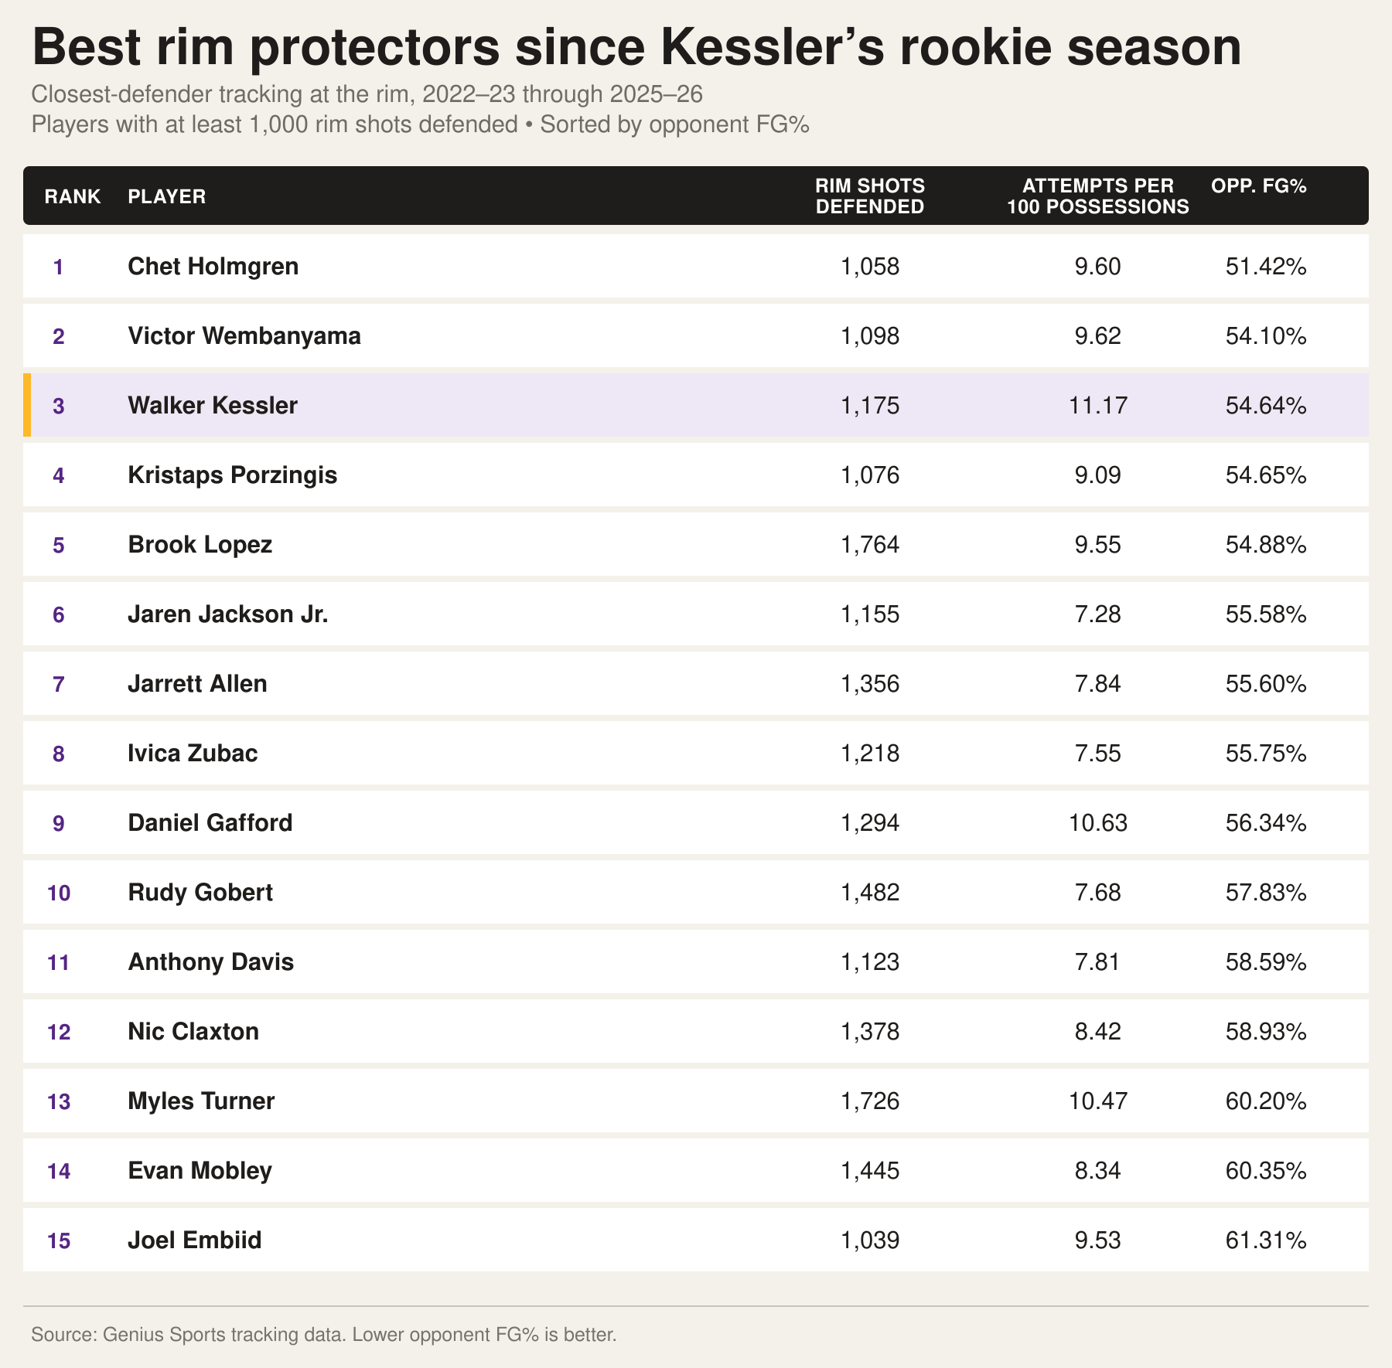1392x1368 pixels.
Task: Select the Rudy Gobert row name
Action: click(x=200, y=893)
